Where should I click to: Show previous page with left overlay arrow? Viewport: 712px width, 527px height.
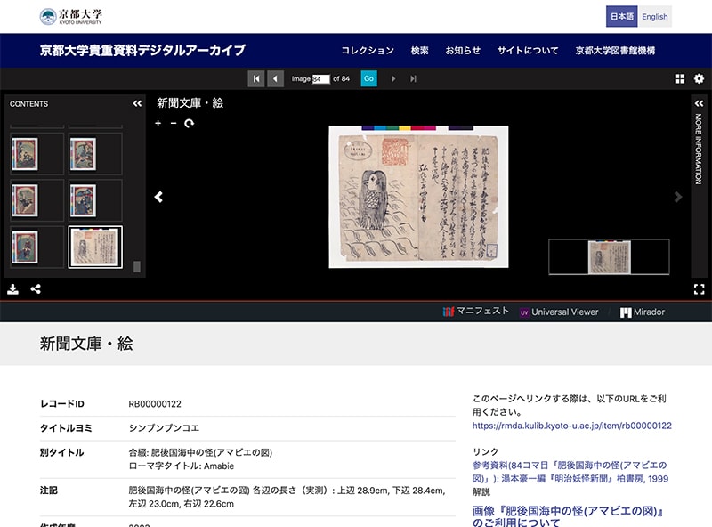(158, 197)
